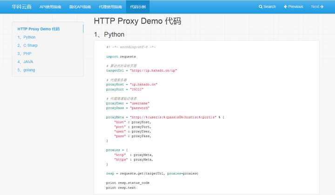335x195 pixels.
Task: Click the Search magnifier icon
Action: 261,7
